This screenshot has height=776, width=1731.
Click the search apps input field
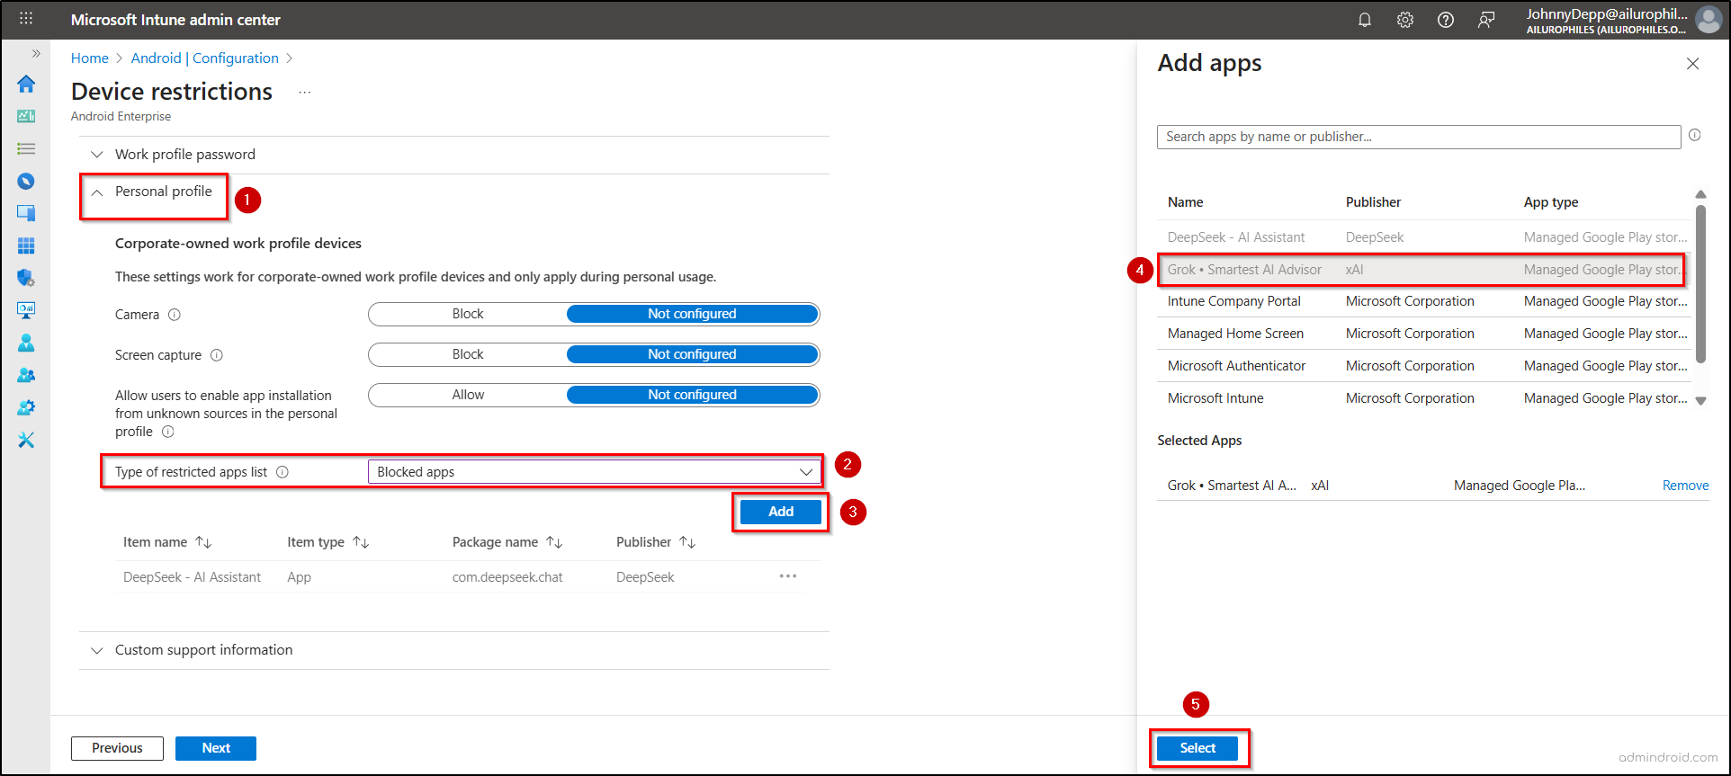(x=1418, y=137)
